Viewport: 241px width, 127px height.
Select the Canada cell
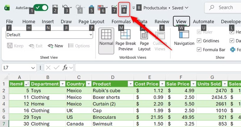click(x=79, y=124)
